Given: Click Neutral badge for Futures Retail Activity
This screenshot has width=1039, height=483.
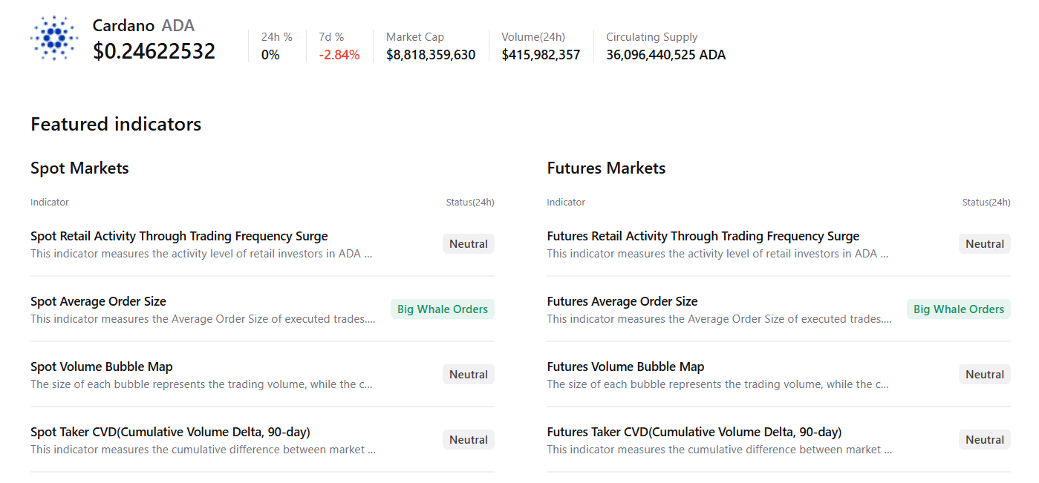Looking at the screenshot, I should point(985,244).
